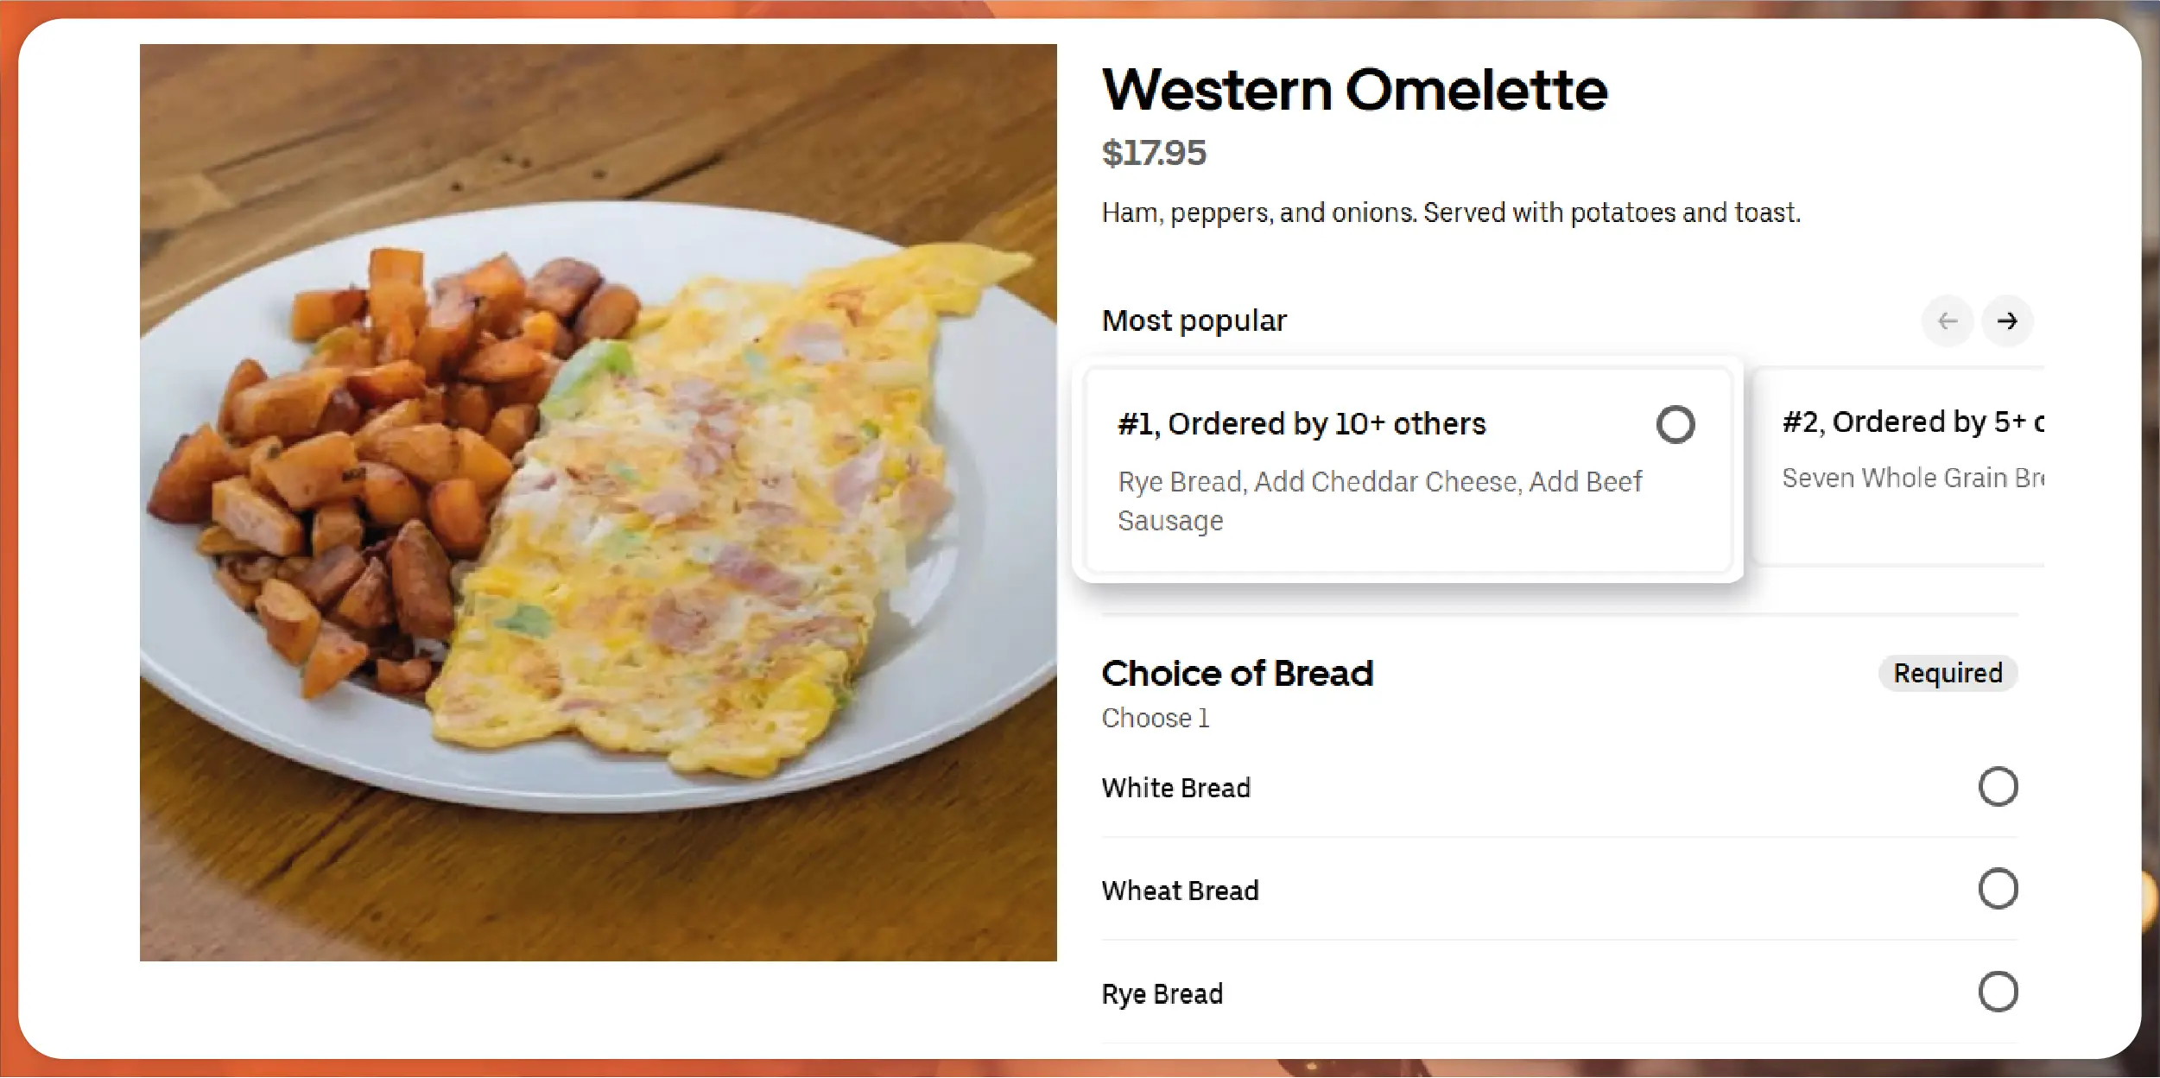Image resolution: width=2160 pixels, height=1078 pixels.
Task: Click the Choice of Bread heading
Action: (1237, 673)
